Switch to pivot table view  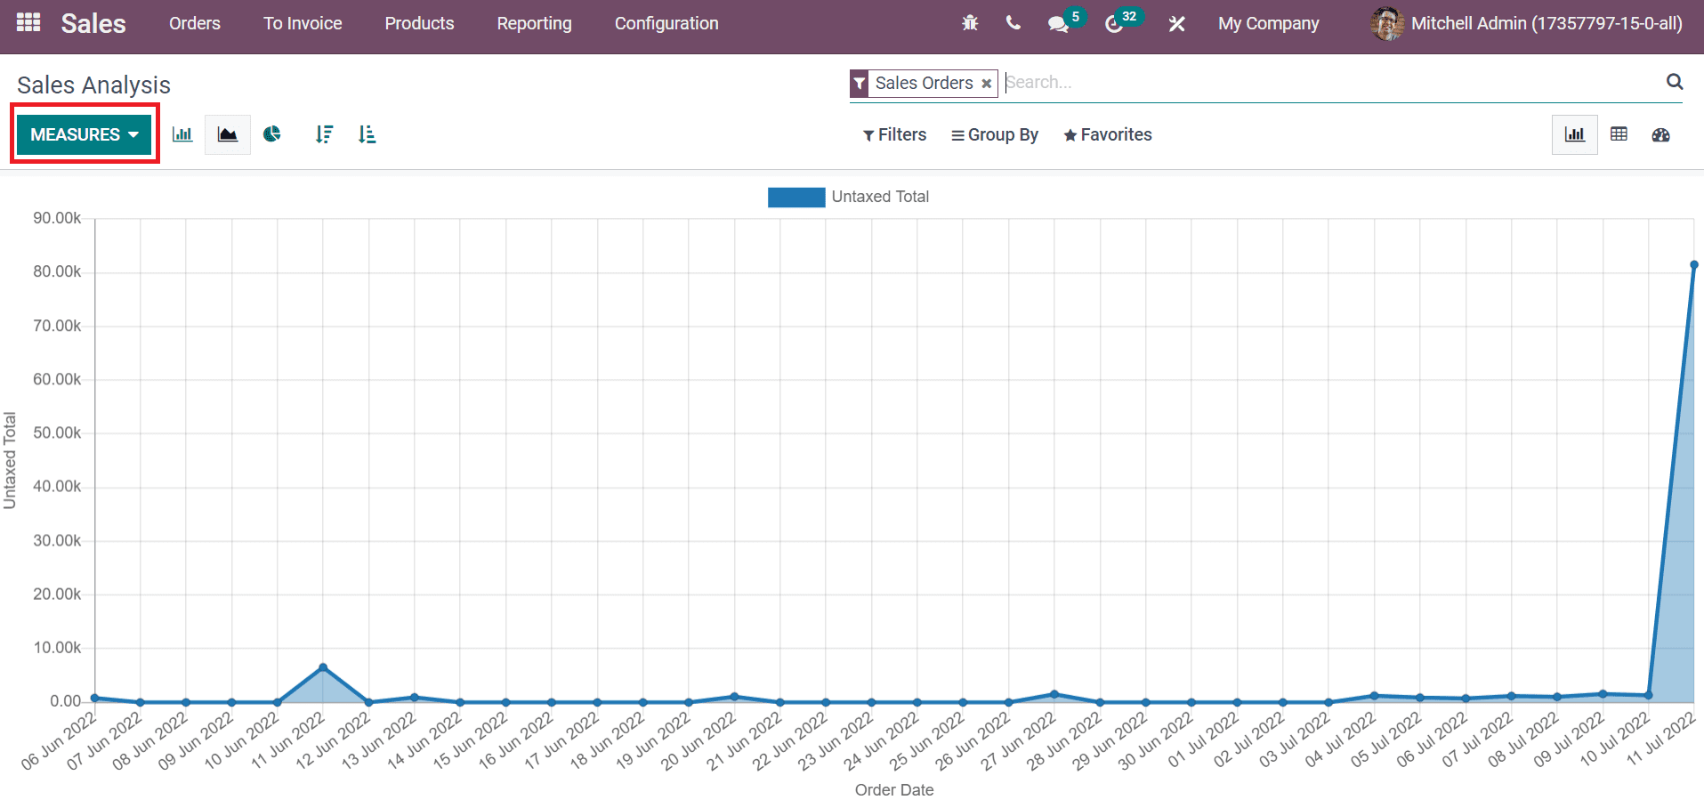(x=1619, y=134)
